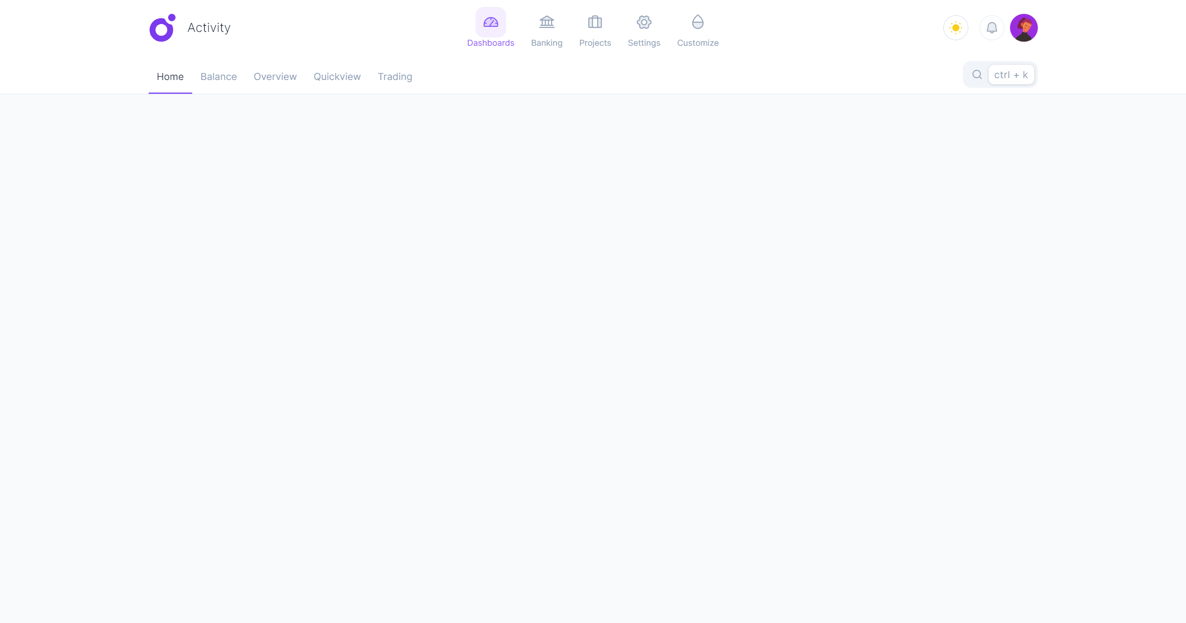Toggle light/dark theme with the sun button
This screenshot has height=623, width=1186.
coord(955,28)
